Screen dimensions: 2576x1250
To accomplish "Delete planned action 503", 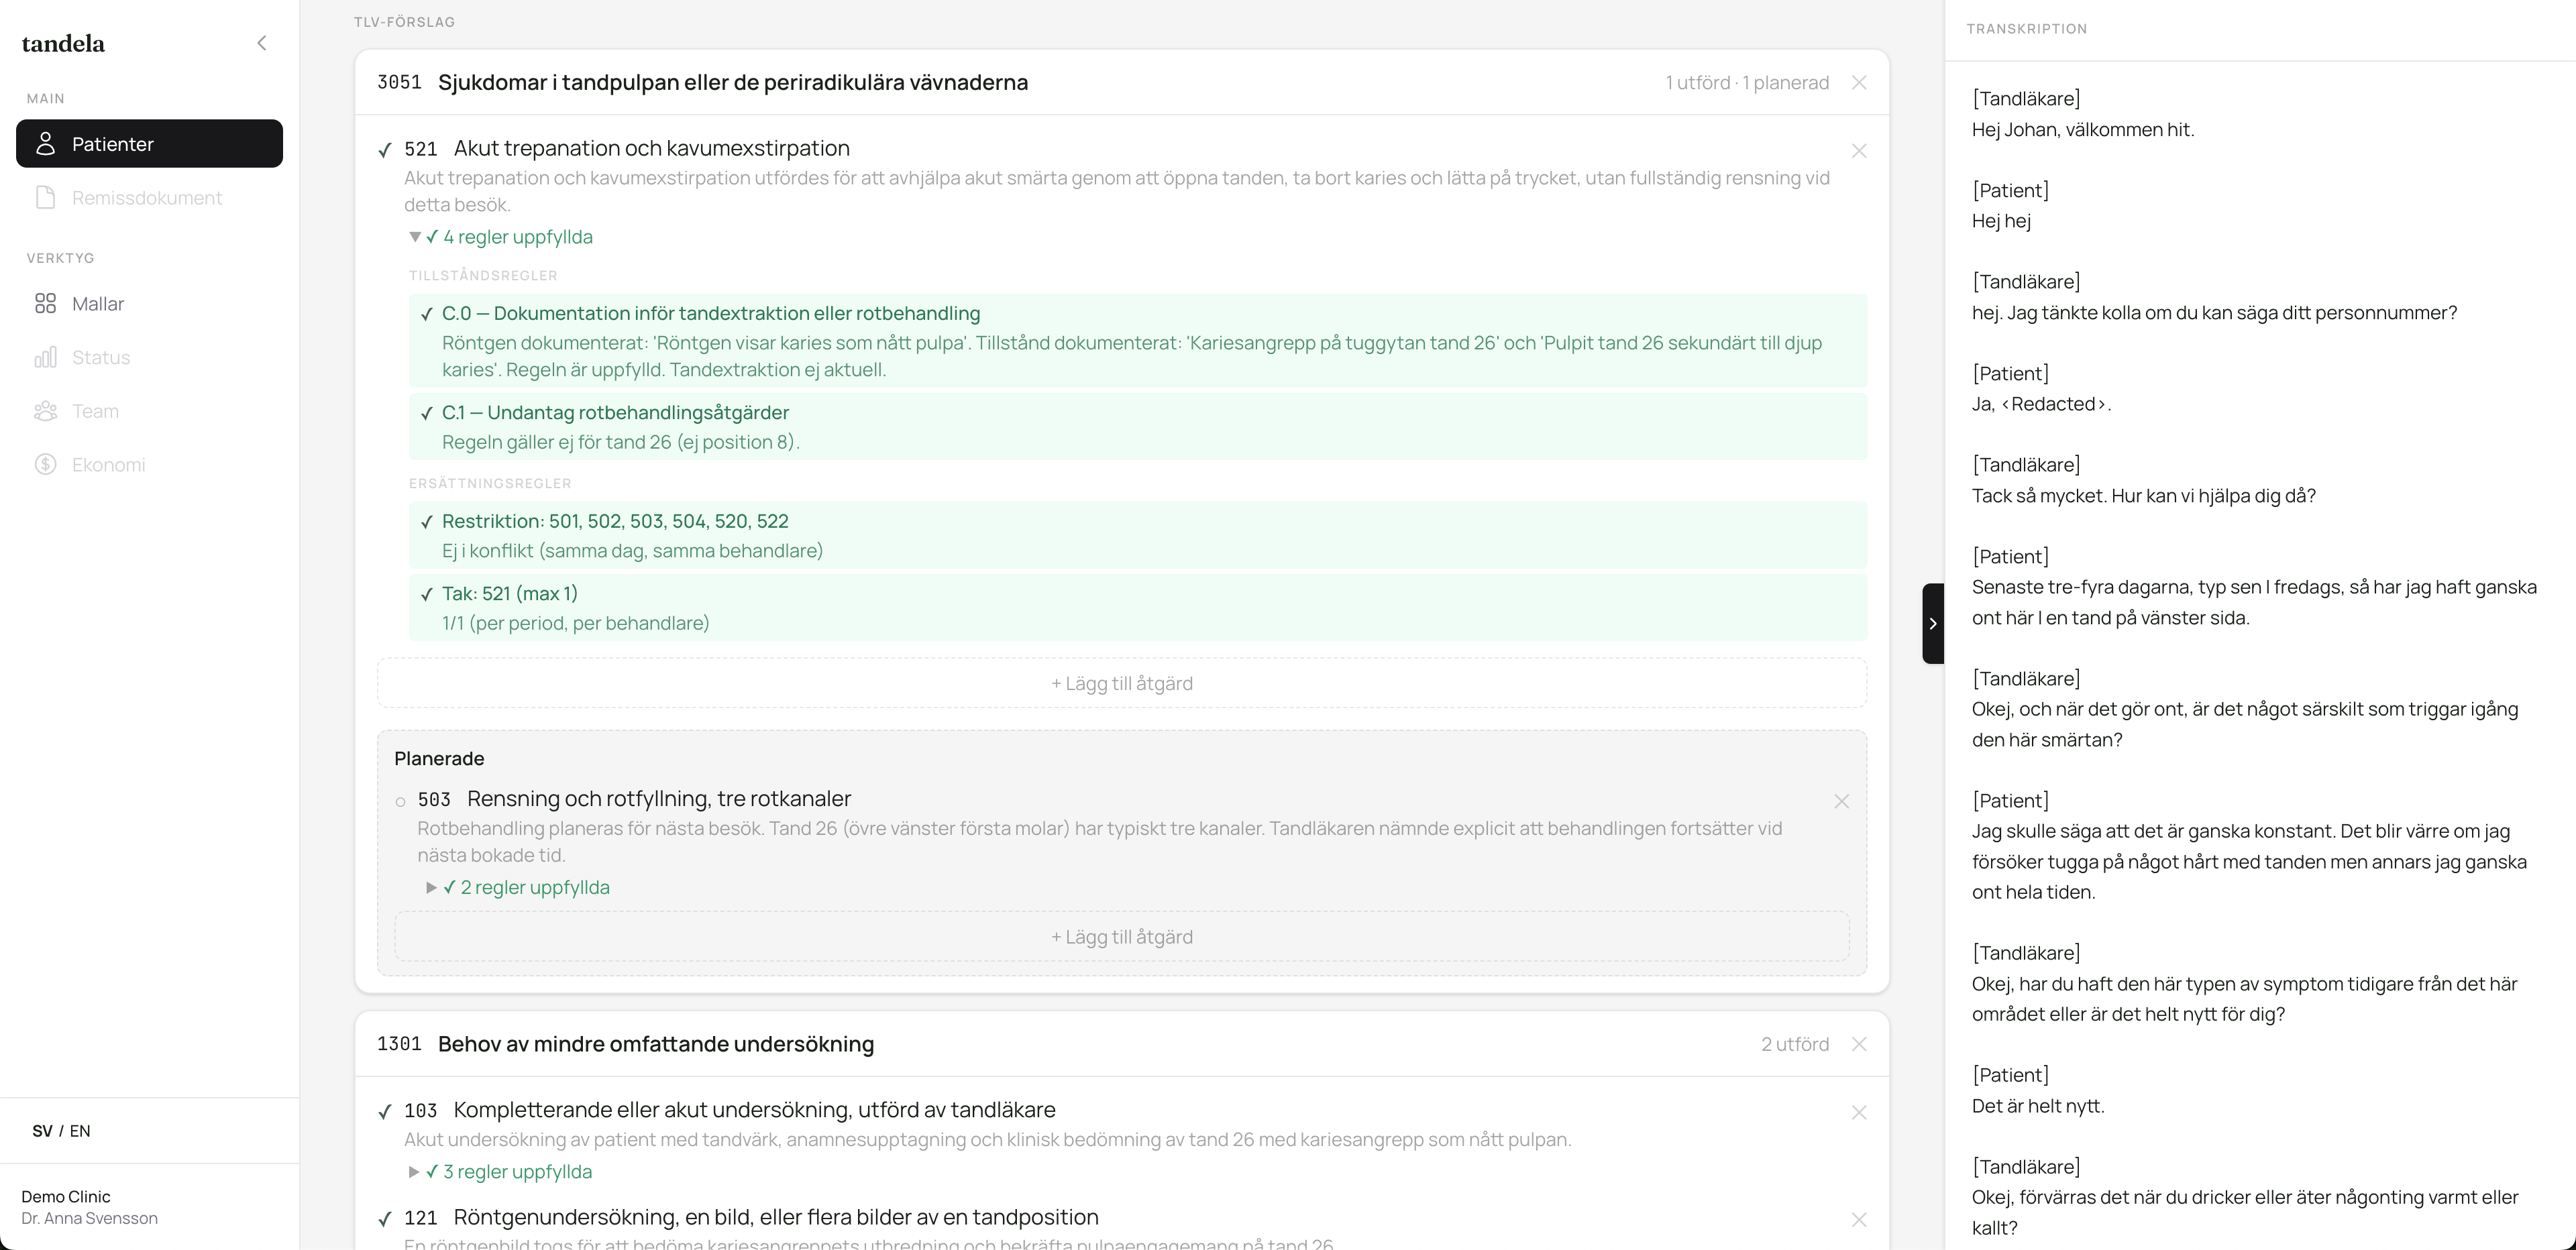I will pos(1841,801).
